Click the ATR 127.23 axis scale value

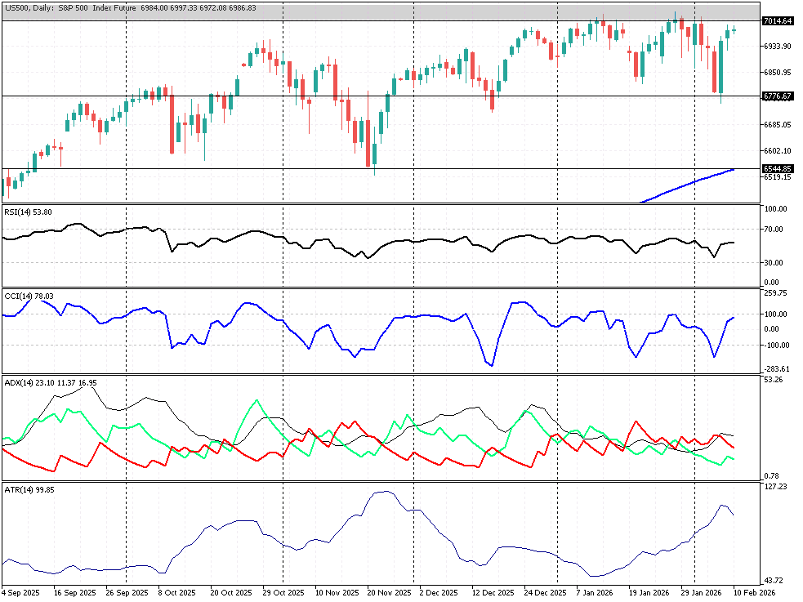(775, 487)
